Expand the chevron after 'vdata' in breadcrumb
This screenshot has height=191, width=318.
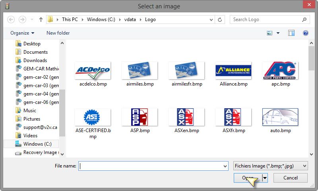141,19
